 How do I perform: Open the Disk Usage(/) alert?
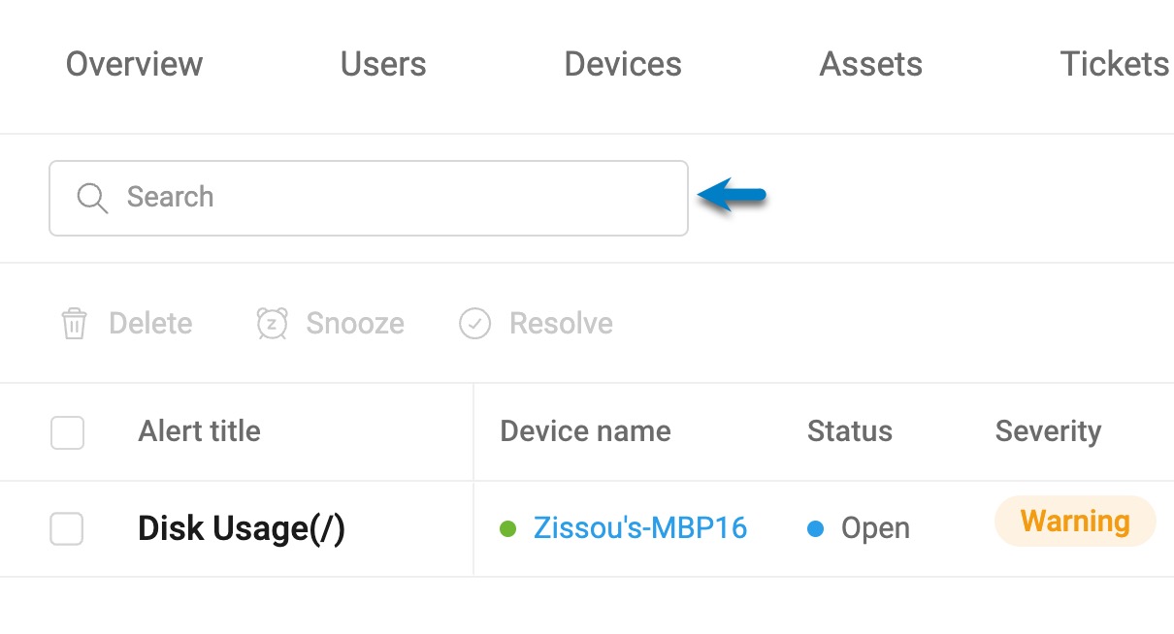pyautogui.click(x=242, y=529)
